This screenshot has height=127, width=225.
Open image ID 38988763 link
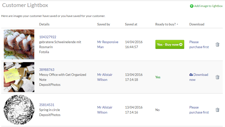point(47,70)
